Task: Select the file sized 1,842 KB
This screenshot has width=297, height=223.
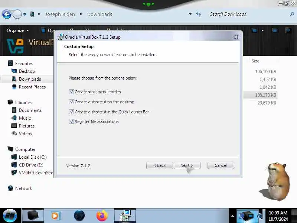Action: pos(268,87)
